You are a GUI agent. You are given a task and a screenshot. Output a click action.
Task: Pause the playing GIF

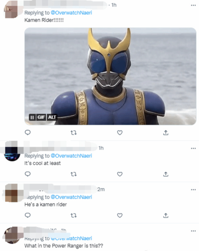pos(32,117)
